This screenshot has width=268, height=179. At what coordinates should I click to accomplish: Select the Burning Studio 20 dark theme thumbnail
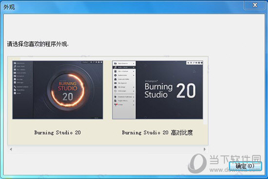(x=57, y=90)
